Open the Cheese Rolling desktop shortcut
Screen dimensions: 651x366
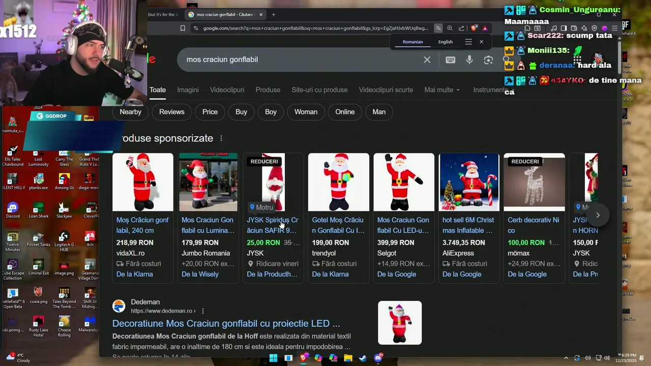(64, 326)
